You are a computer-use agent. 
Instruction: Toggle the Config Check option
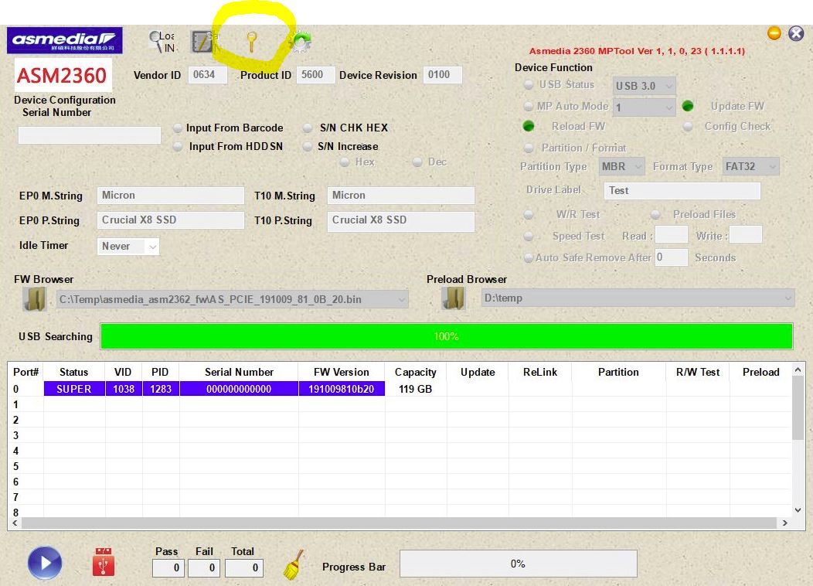tap(688, 126)
